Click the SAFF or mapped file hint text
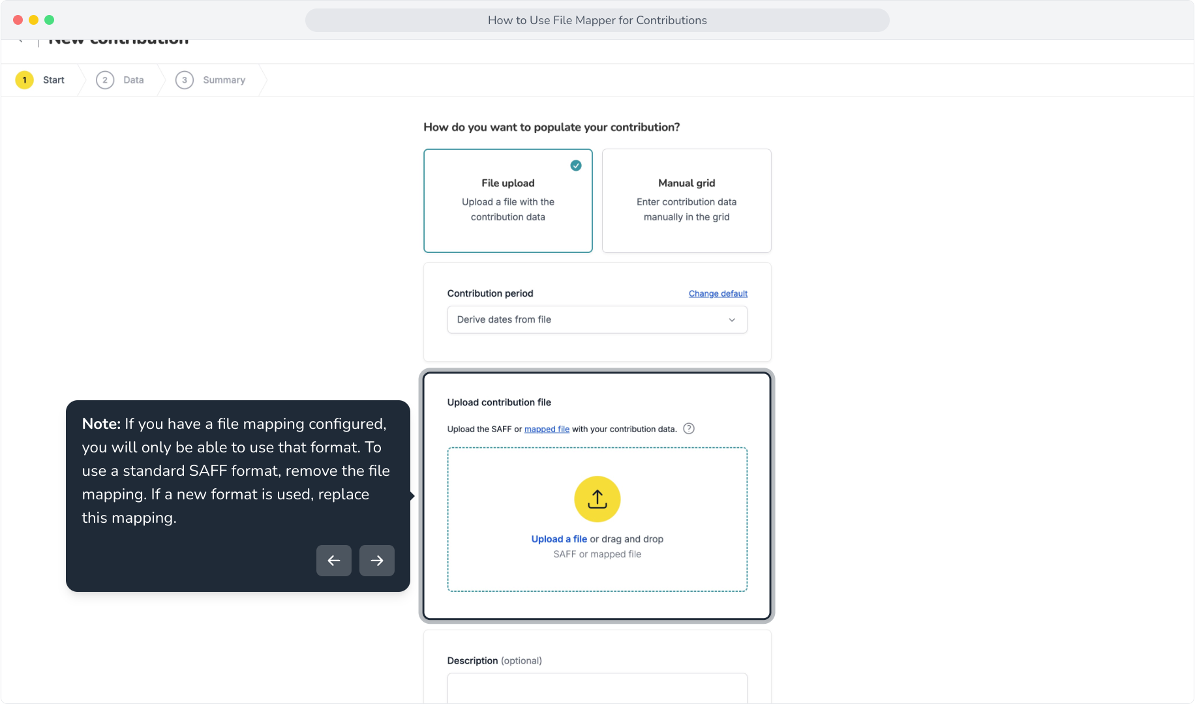 [597, 554]
